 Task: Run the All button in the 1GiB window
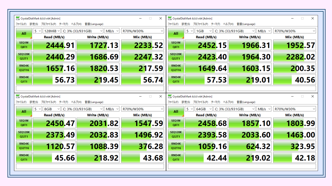176,33
